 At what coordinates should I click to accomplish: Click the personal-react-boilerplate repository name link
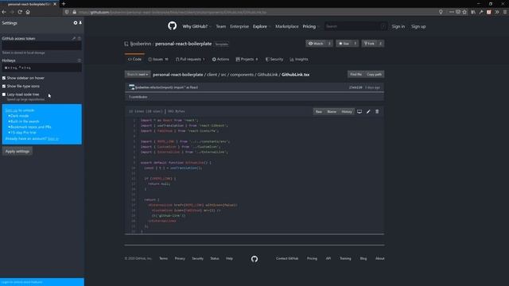(x=184, y=44)
